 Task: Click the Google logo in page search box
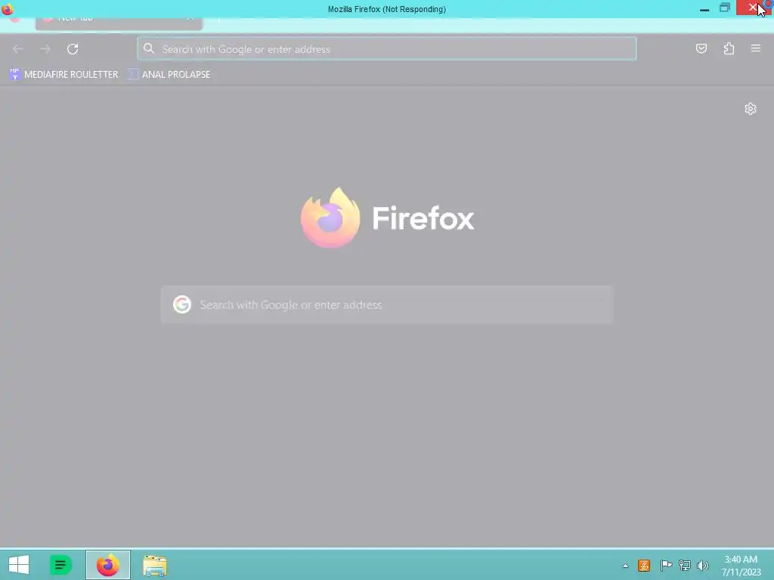[182, 304]
